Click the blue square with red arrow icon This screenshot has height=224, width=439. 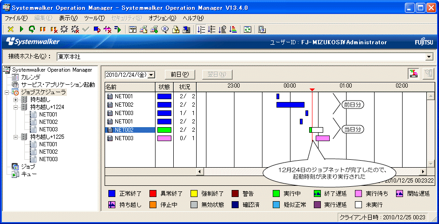pos(97,29)
